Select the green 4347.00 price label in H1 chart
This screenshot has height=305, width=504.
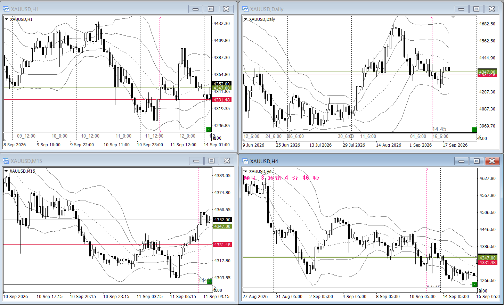point(221,88)
